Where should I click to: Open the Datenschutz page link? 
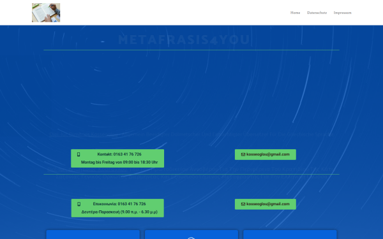click(317, 13)
